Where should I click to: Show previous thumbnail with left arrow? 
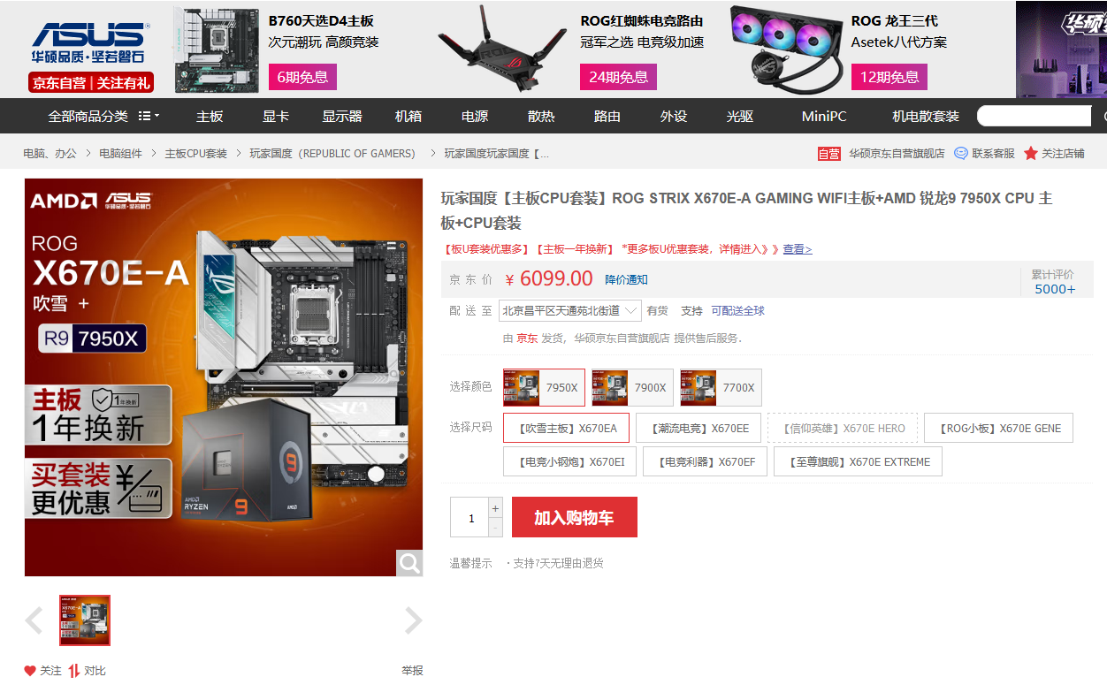[34, 620]
